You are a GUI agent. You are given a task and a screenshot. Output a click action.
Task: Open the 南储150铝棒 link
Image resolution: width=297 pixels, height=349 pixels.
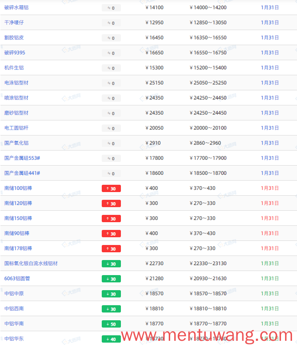pyautogui.click(x=18, y=219)
